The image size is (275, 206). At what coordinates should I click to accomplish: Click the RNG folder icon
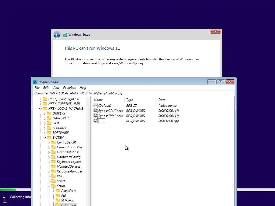point(53,176)
